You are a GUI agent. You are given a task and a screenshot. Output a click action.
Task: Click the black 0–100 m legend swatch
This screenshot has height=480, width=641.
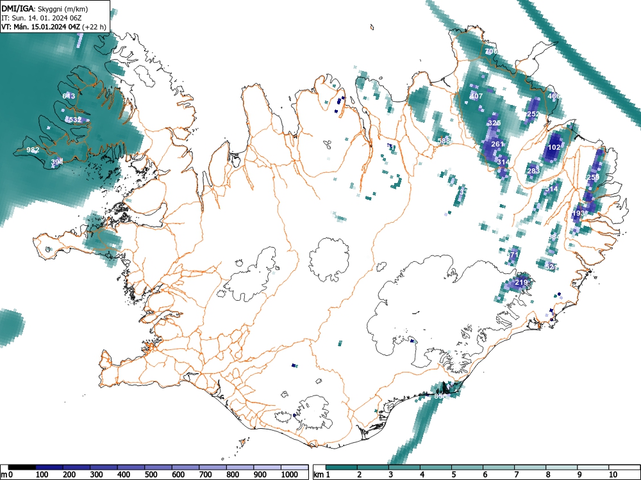[x=22, y=467]
